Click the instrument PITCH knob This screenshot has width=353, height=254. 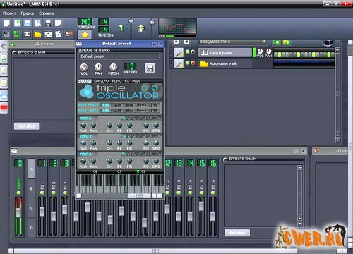pos(114,67)
